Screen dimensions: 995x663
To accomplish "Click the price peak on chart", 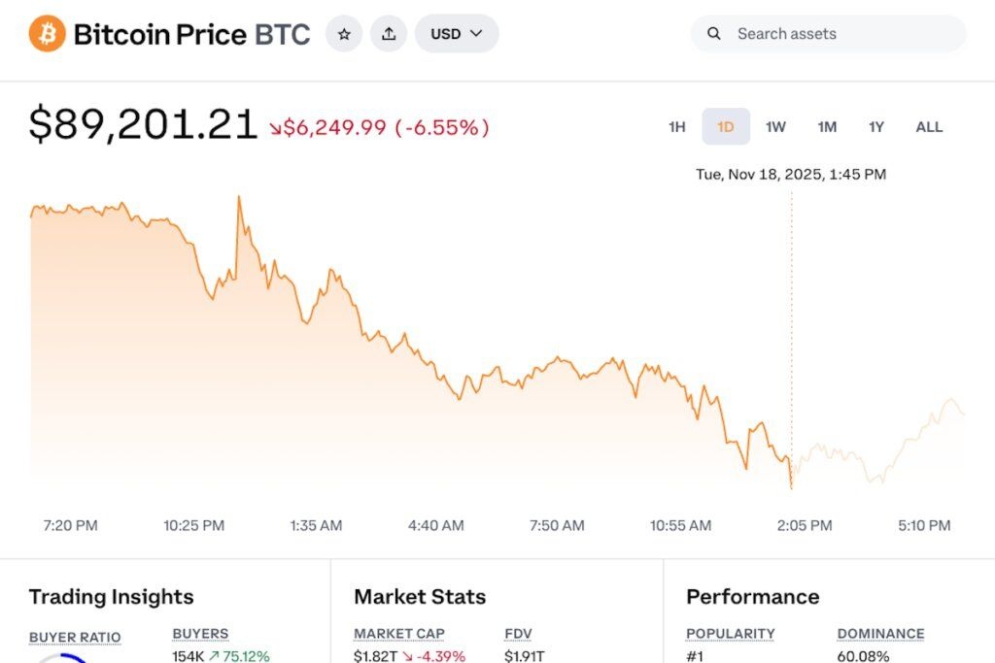I will point(239,198).
